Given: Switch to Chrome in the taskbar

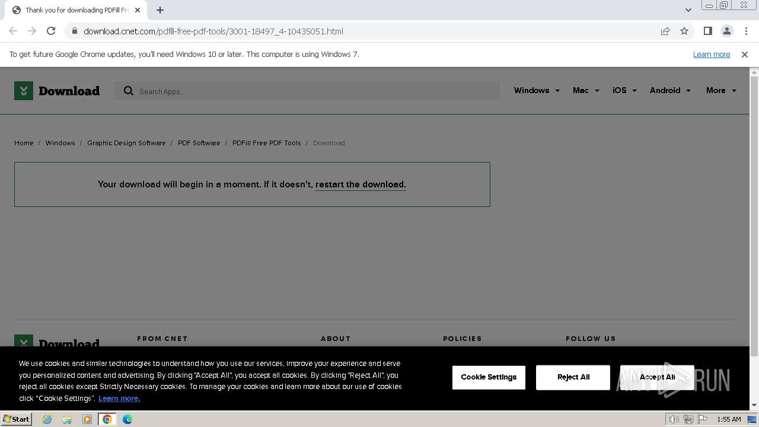Looking at the screenshot, I should pyautogui.click(x=107, y=419).
